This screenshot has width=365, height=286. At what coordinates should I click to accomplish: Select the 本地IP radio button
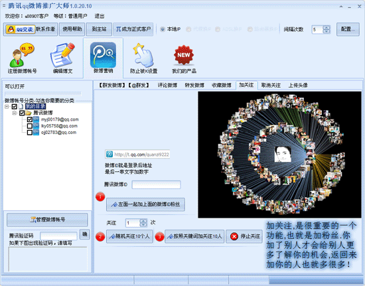point(163,29)
